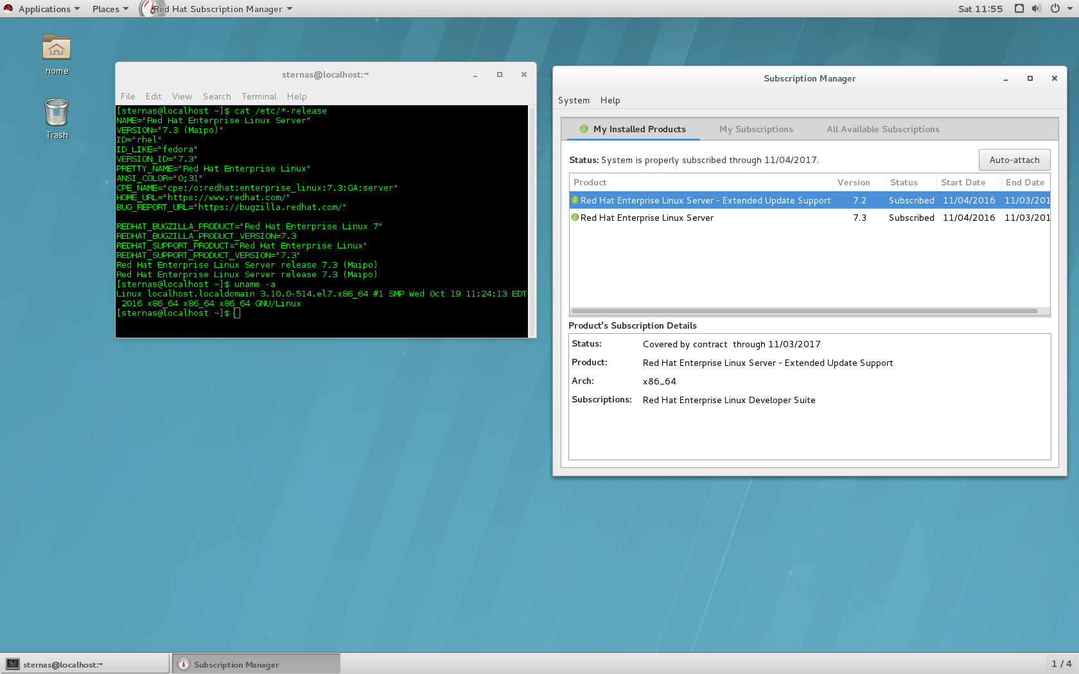Click the Red Hat icon in top bar
Viewport: 1079px width, 674px height.
(8, 8)
